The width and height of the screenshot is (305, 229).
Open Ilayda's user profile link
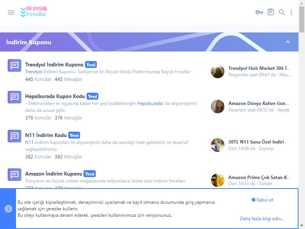283,110
